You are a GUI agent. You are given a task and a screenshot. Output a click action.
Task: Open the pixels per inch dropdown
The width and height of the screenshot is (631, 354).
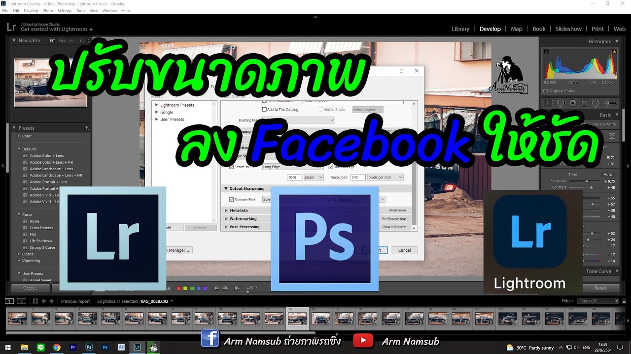click(385, 177)
